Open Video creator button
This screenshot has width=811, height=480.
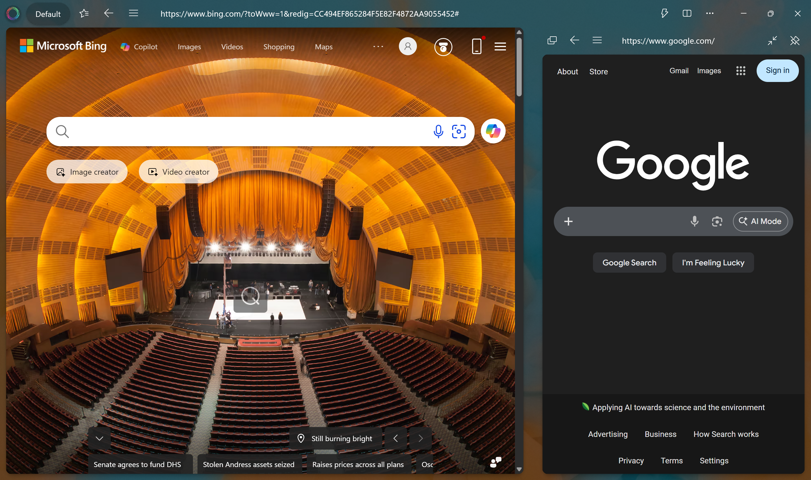[x=179, y=172]
